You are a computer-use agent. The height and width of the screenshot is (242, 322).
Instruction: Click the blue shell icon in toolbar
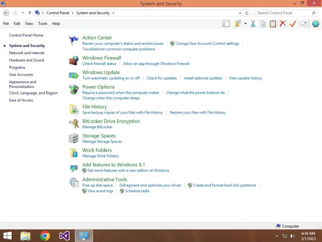(x=316, y=24)
